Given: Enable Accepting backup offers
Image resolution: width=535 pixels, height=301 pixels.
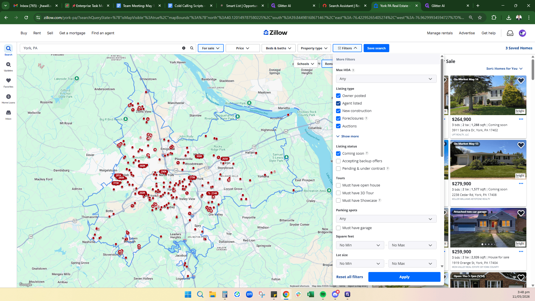Looking at the screenshot, I should (x=338, y=161).
